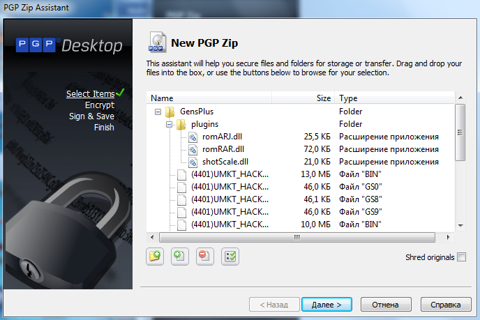Viewport: 480px width, 320px height.
Task: Click the file icon of the GS9 file
Action: coord(182,213)
